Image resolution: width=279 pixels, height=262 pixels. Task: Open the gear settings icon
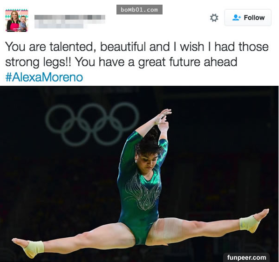214,18
